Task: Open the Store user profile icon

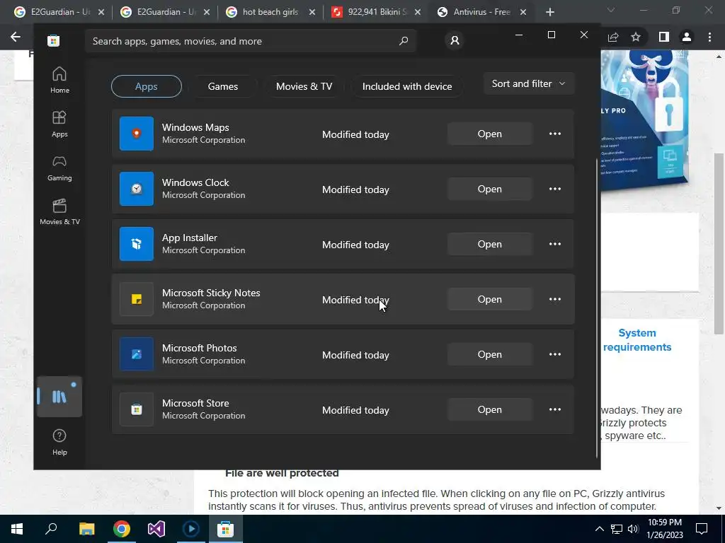Action: 455,40
